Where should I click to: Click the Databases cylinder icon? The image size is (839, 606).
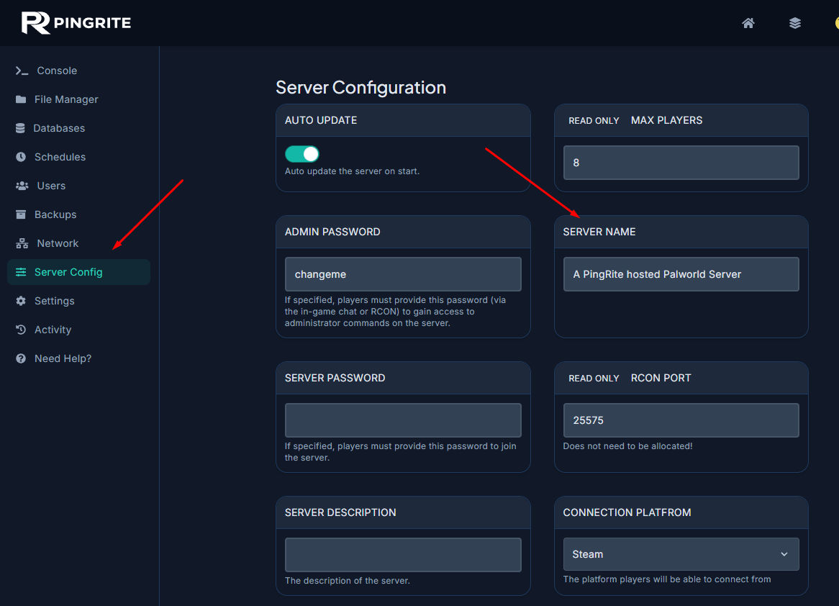tap(20, 128)
